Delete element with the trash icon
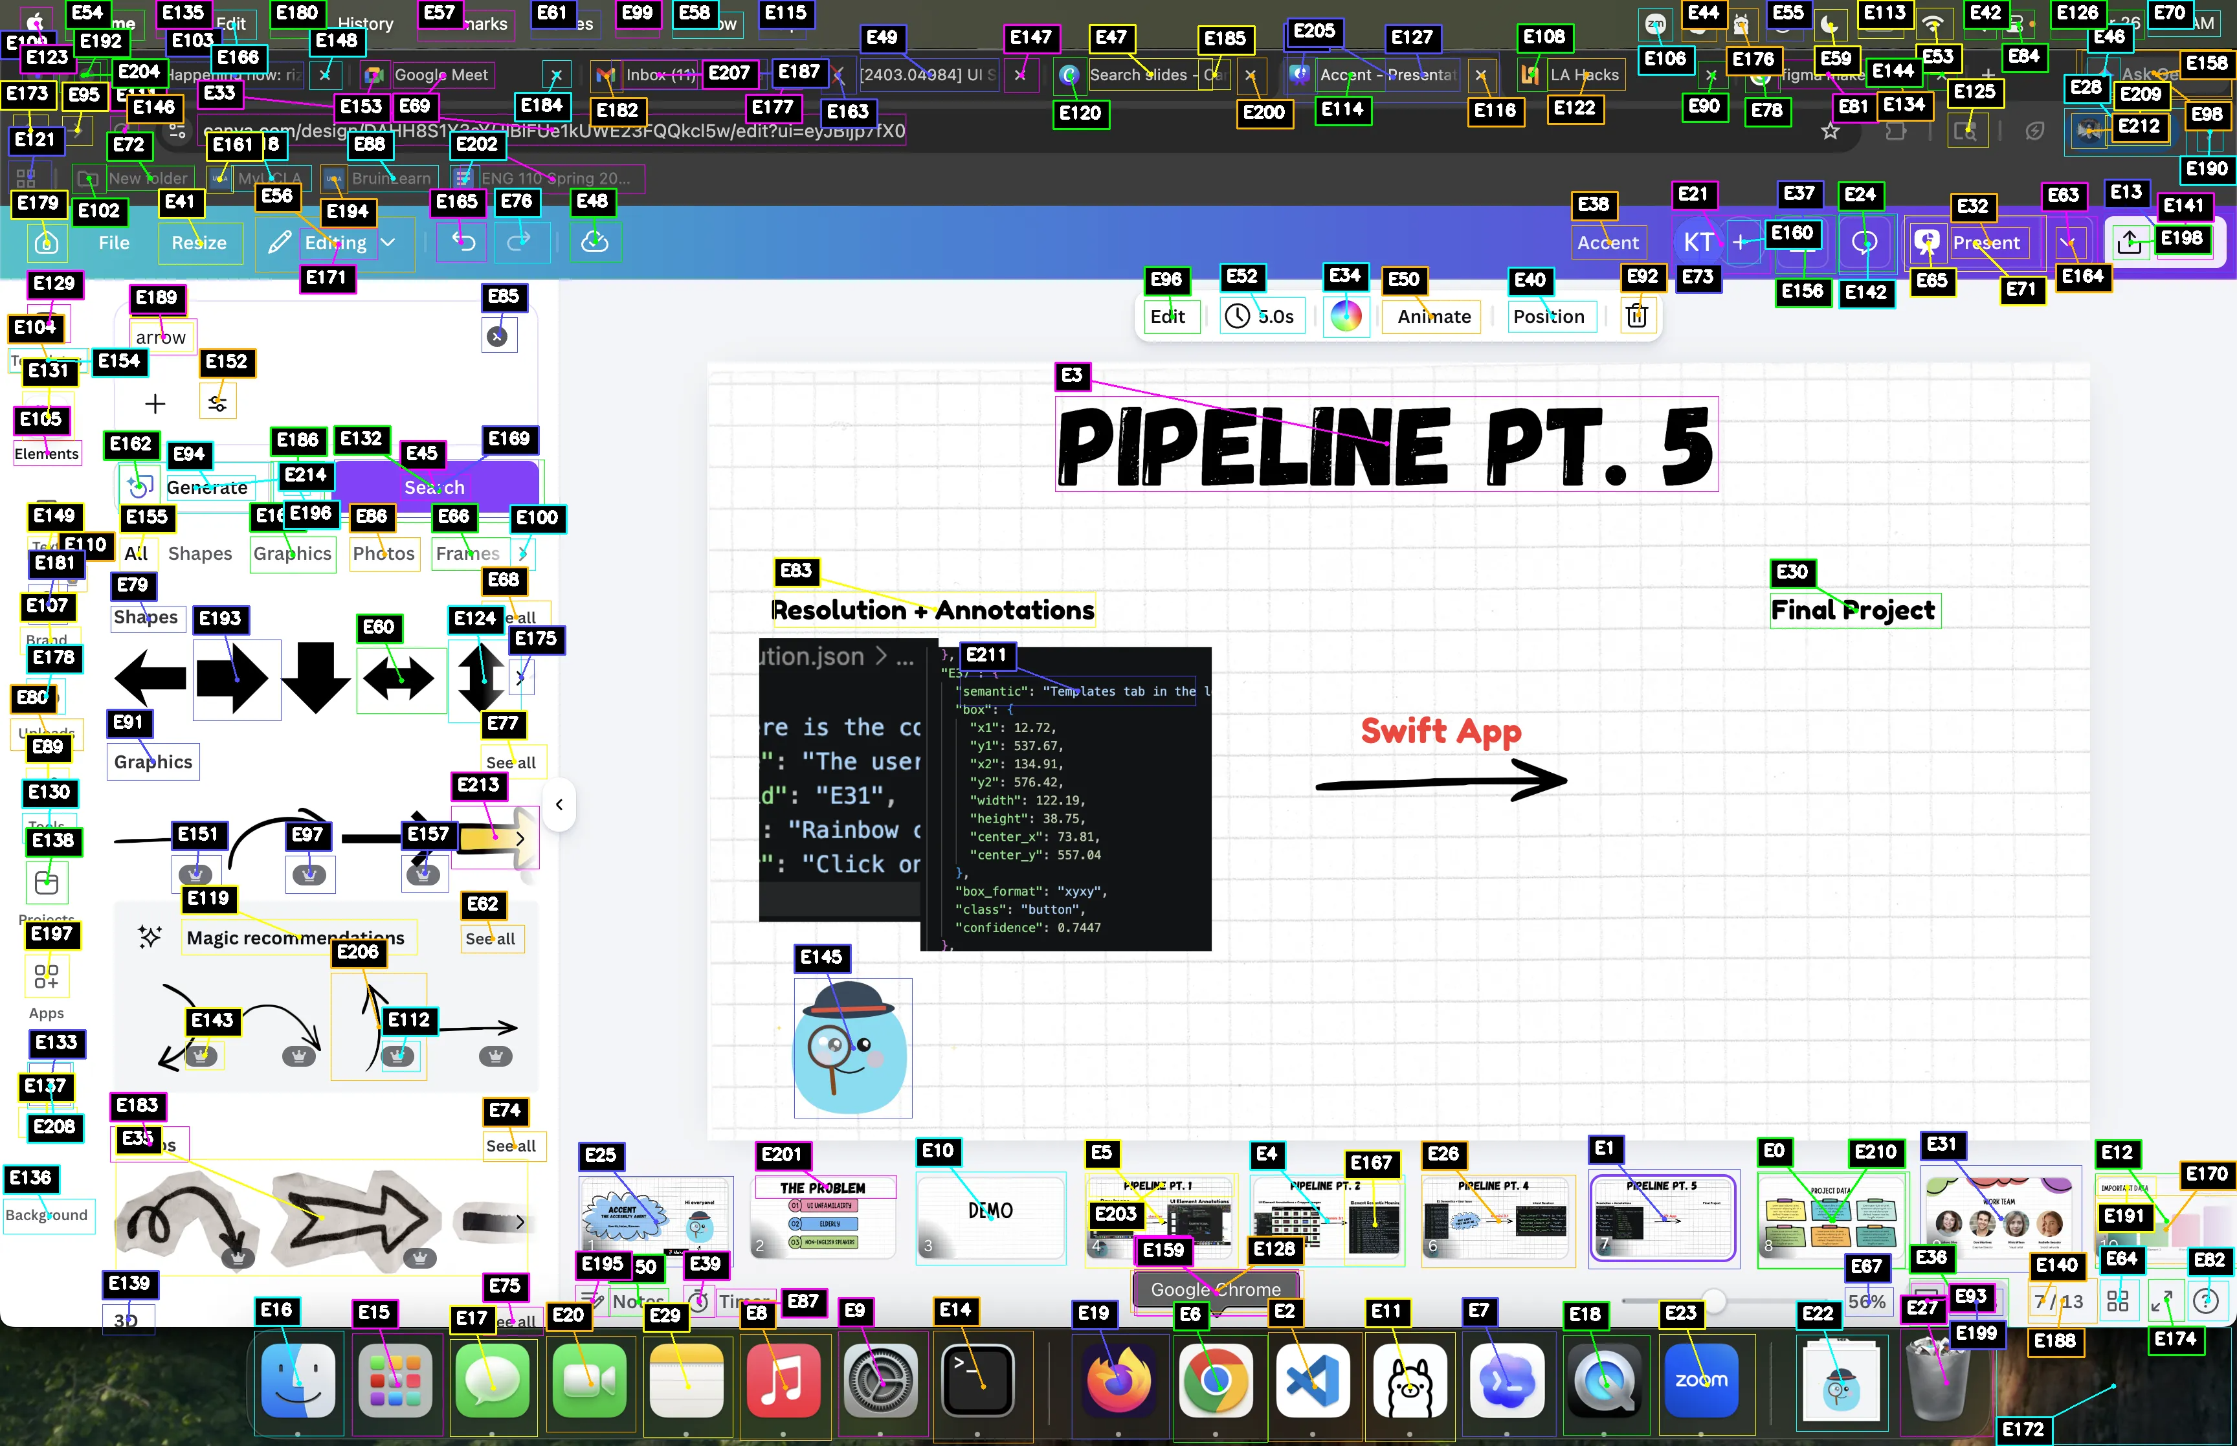 [1636, 317]
